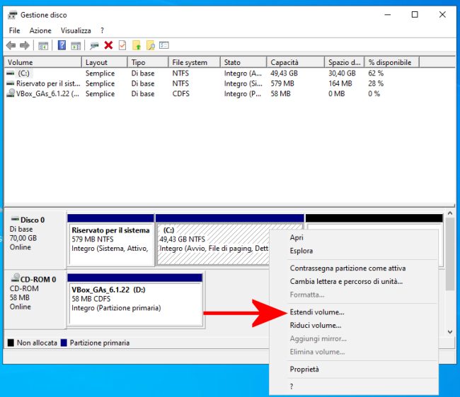Click the forward arrow toolbar icon
The height and width of the screenshot is (397, 460).
(25, 45)
